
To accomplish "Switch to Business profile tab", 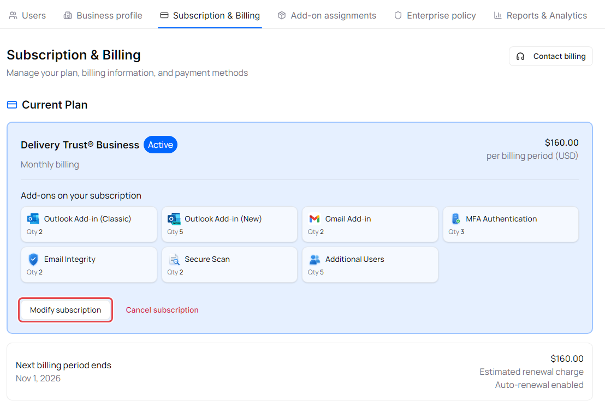I will point(103,15).
